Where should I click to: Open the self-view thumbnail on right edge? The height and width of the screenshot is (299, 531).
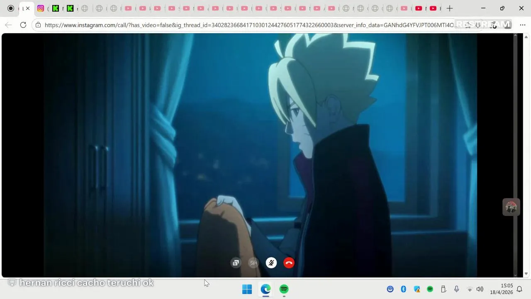[x=511, y=207]
